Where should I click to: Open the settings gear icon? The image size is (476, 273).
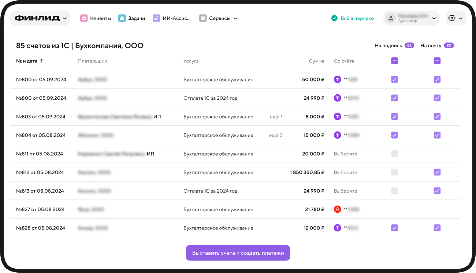[x=452, y=18]
